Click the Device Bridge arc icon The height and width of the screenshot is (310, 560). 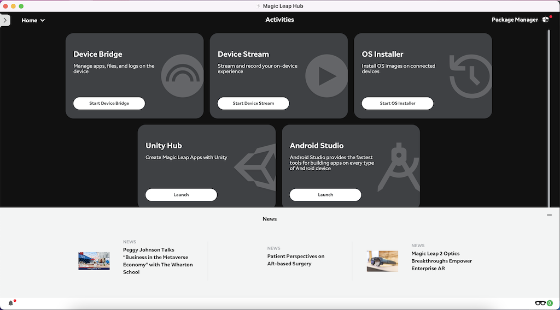pyautogui.click(x=182, y=76)
